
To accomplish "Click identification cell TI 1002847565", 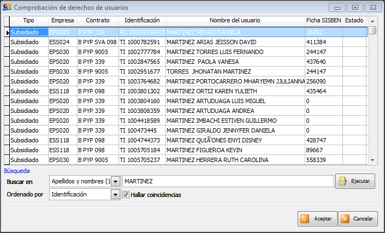I will 142,62.
